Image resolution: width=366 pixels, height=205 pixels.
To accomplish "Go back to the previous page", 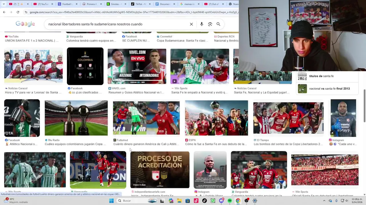I will tap(4, 12).
